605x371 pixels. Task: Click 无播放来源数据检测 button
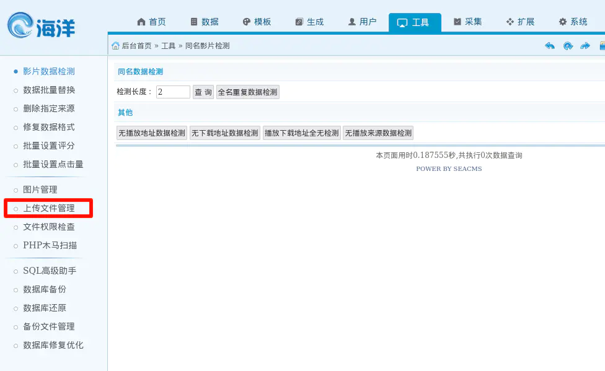point(378,133)
